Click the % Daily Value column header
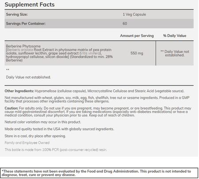Image resolution: width=199 pixels, height=179 pixels. click(x=175, y=36)
